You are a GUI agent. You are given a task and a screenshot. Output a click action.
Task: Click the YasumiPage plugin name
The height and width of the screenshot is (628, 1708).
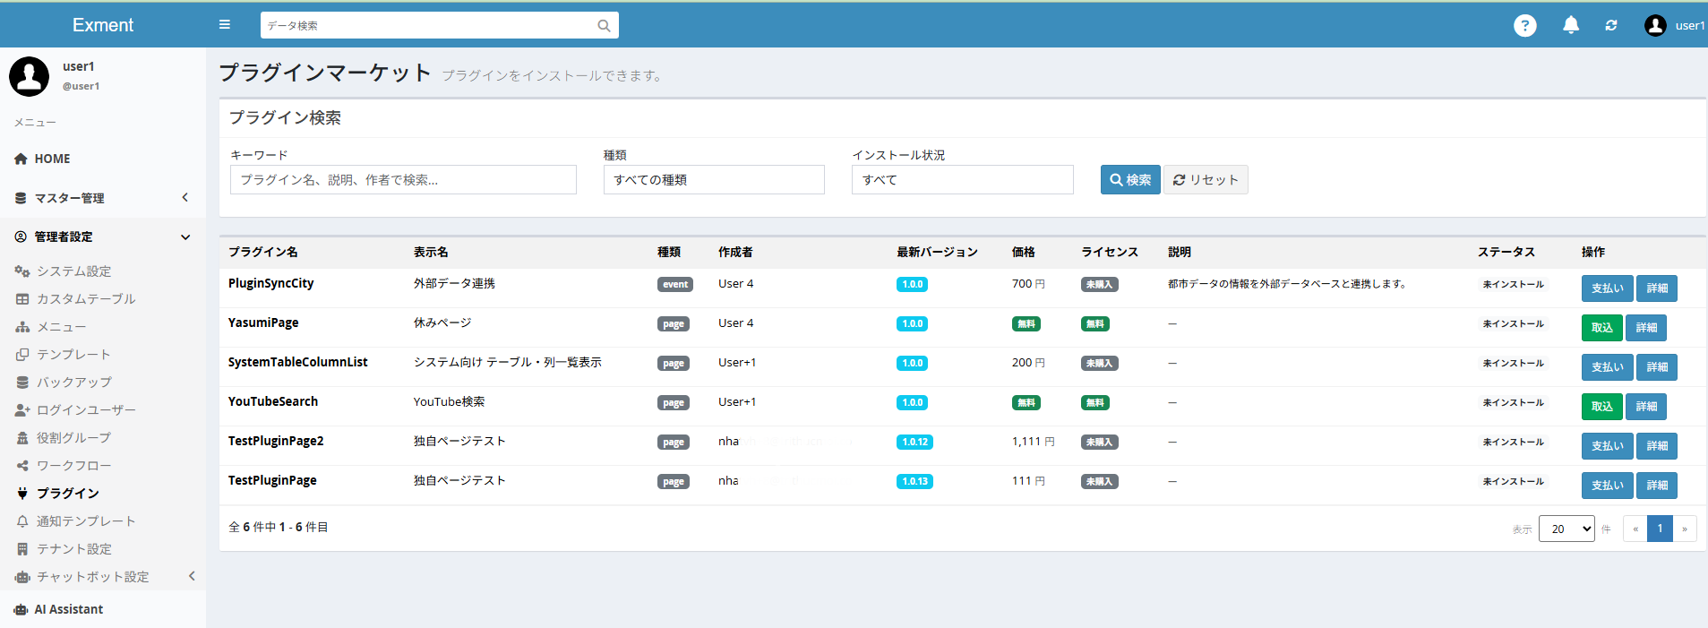coord(263,323)
